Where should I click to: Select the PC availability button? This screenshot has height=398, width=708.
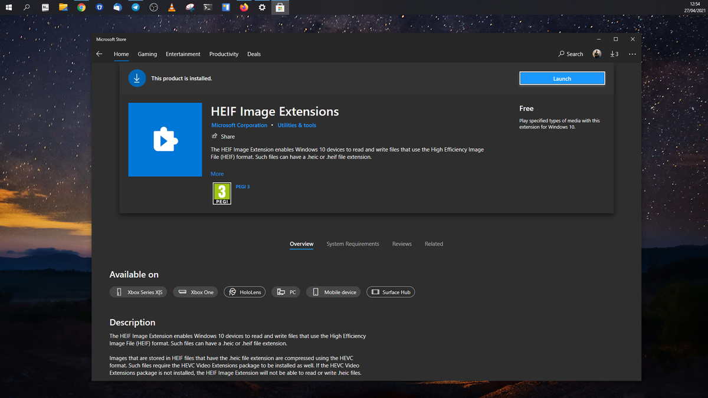[x=286, y=291]
